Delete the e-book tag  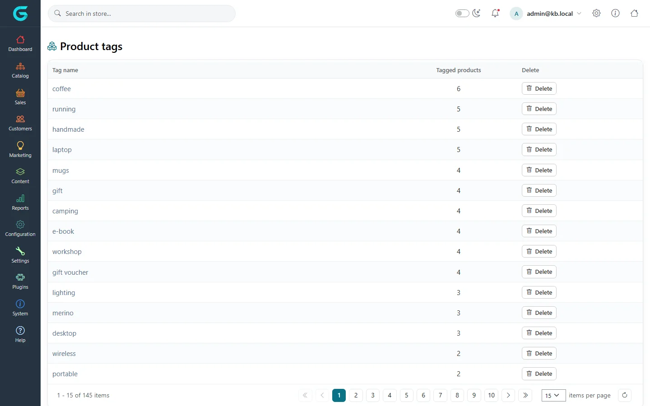[539, 231]
